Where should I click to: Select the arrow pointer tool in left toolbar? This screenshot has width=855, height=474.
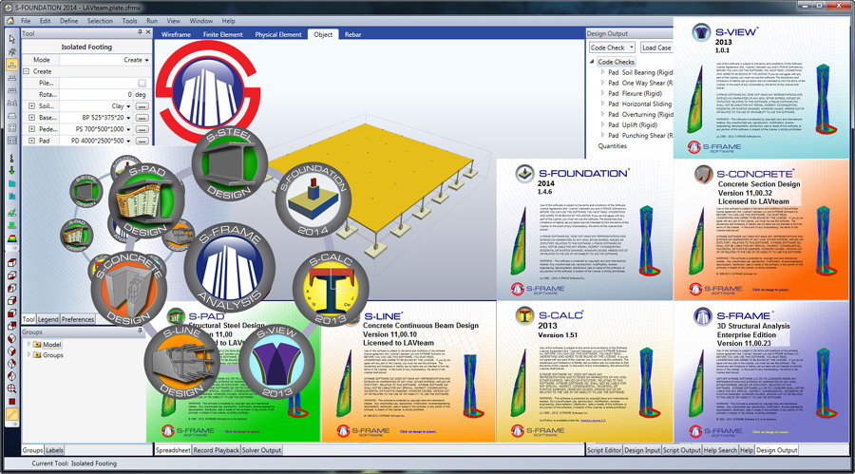click(x=12, y=39)
